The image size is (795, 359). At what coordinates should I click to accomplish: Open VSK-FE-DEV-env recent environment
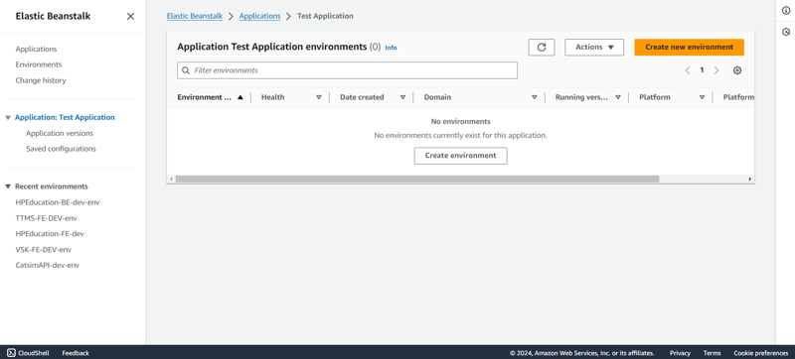(x=44, y=250)
